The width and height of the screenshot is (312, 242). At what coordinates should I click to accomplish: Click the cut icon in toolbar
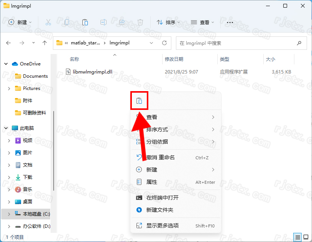point(48,23)
